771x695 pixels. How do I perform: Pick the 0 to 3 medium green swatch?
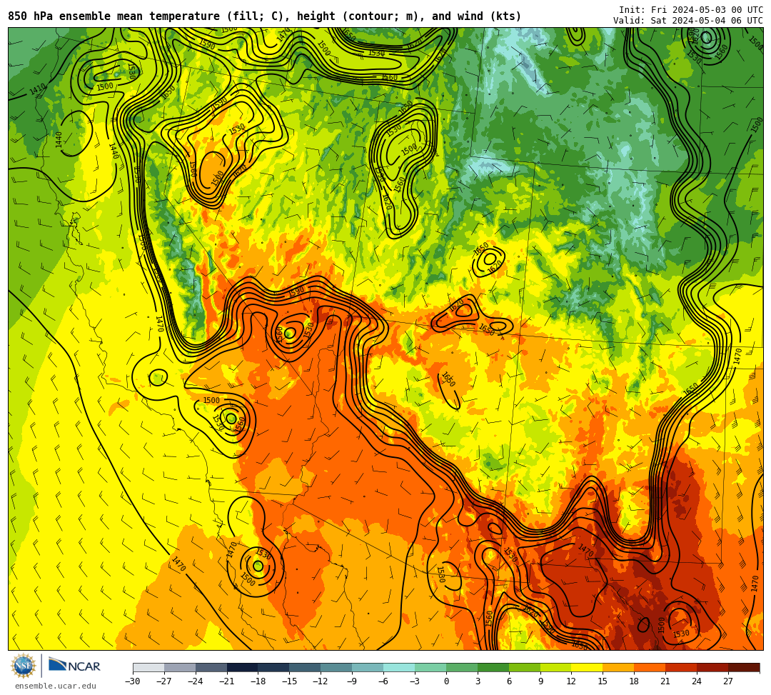pos(462,667)
